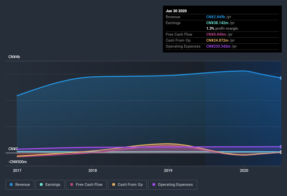The width and height of the screenshot is (287, 196).
Task: Click the 2017 axis label
Action: coord(17,170)
